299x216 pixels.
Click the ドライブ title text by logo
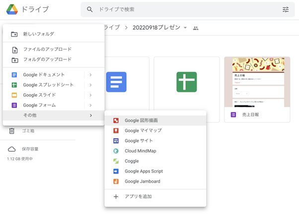(35, 9)
